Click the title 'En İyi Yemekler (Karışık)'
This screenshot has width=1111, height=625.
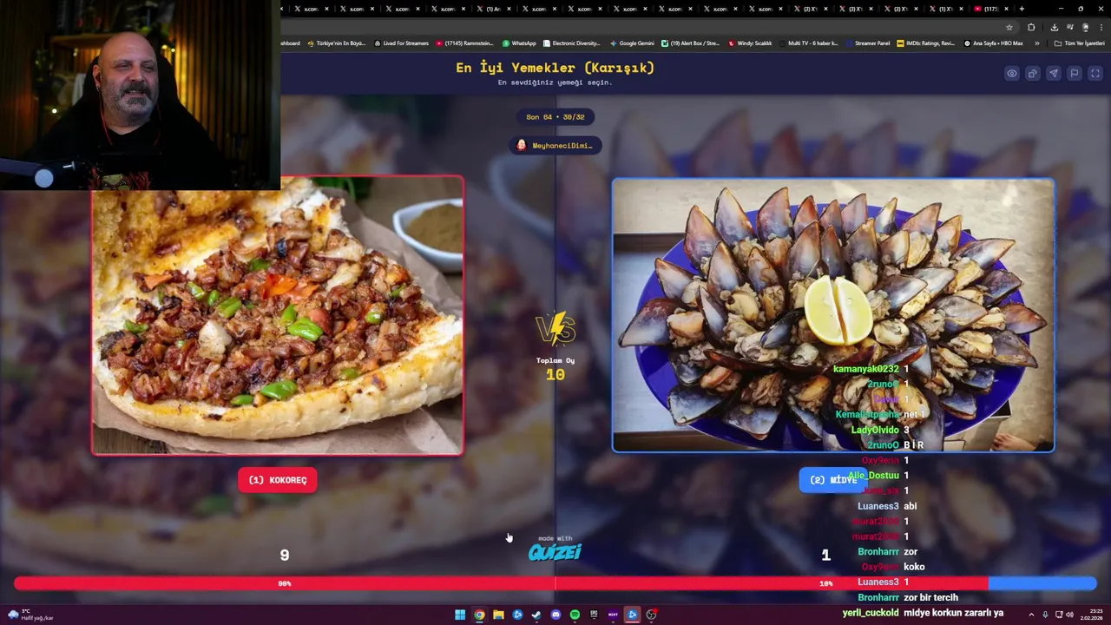[555, 68]
